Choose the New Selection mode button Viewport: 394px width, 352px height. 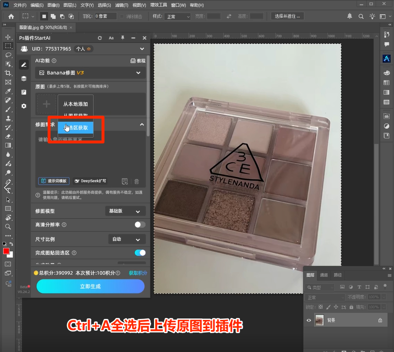coord(44,17)
